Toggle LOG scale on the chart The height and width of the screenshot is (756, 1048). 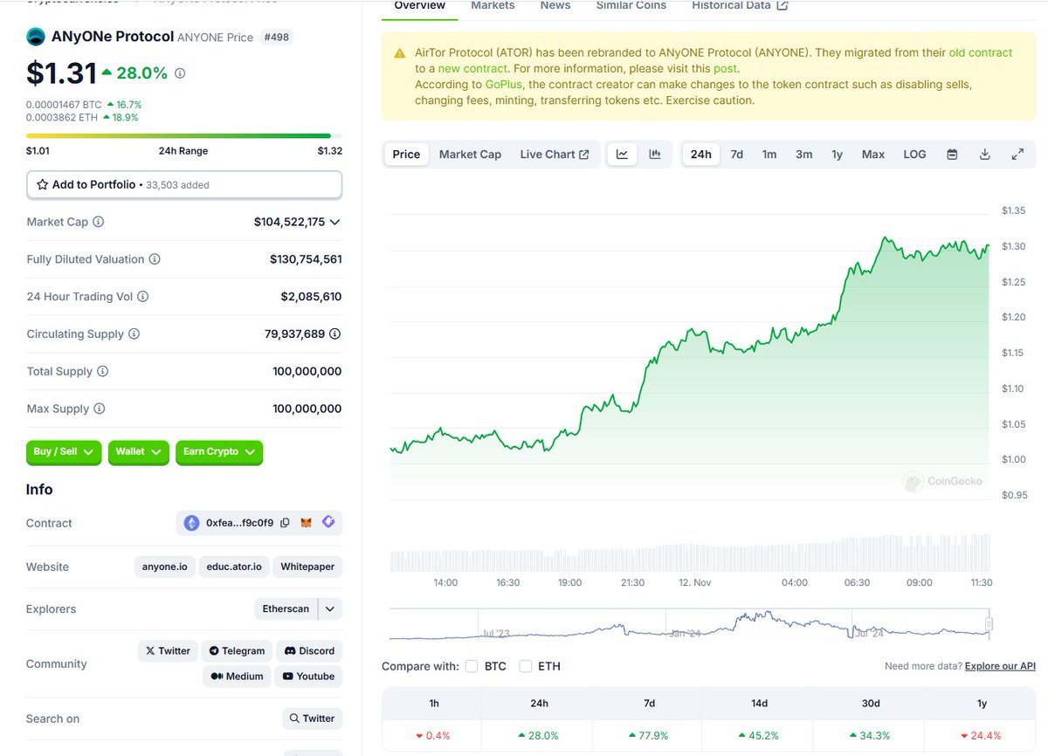coord(914,155)
